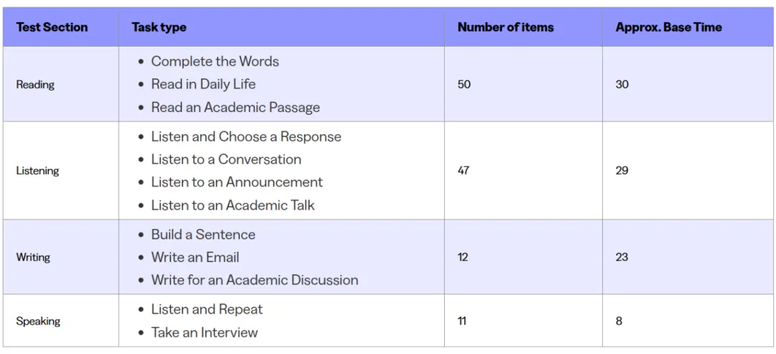The width and height of the screenshot is (776, 354).
Task: Click the Approx. Base Time header
Action: point(668,27)
